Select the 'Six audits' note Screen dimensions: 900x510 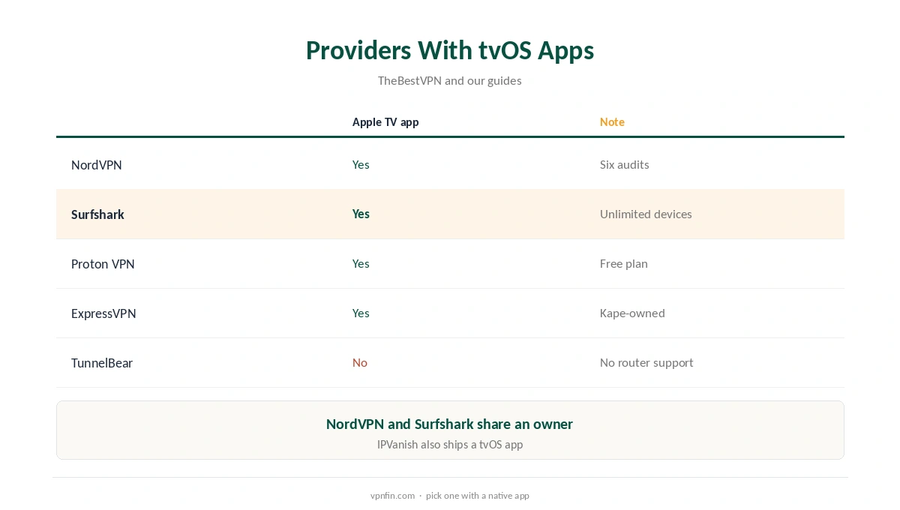625,165
